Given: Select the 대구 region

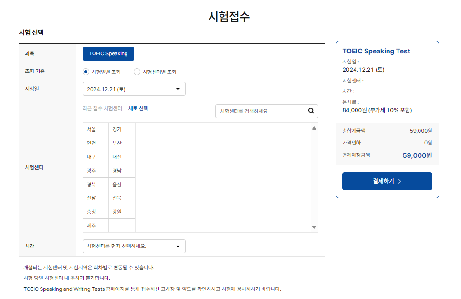Looking at the screenshot, I should click(95, 157).
